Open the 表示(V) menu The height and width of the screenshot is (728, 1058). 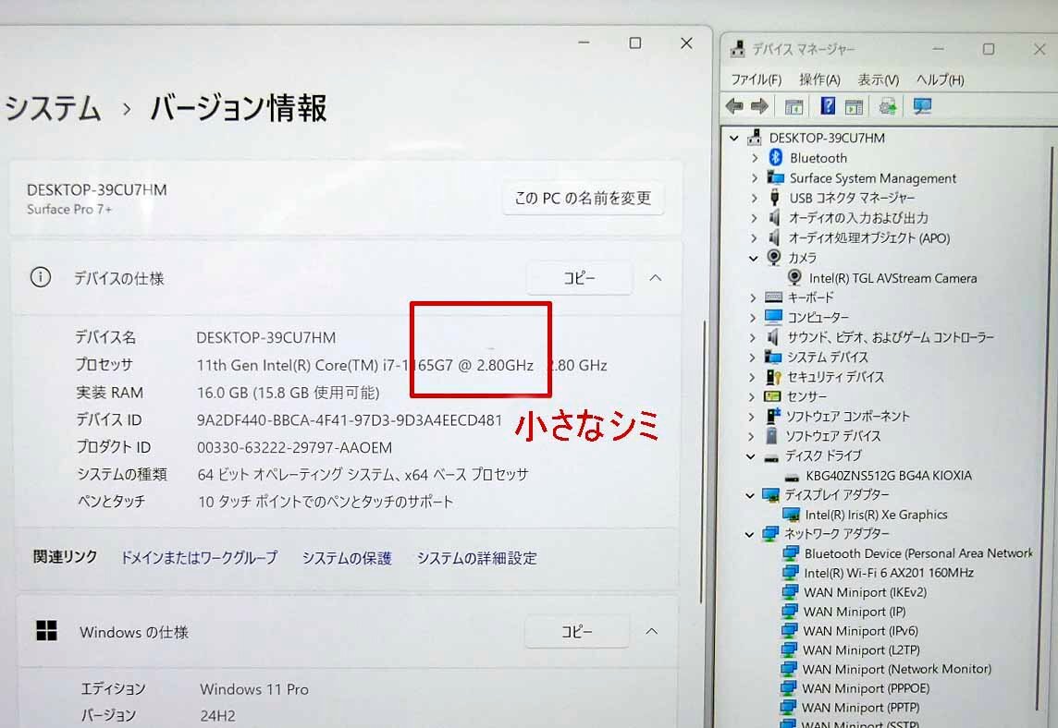point(878,79)
